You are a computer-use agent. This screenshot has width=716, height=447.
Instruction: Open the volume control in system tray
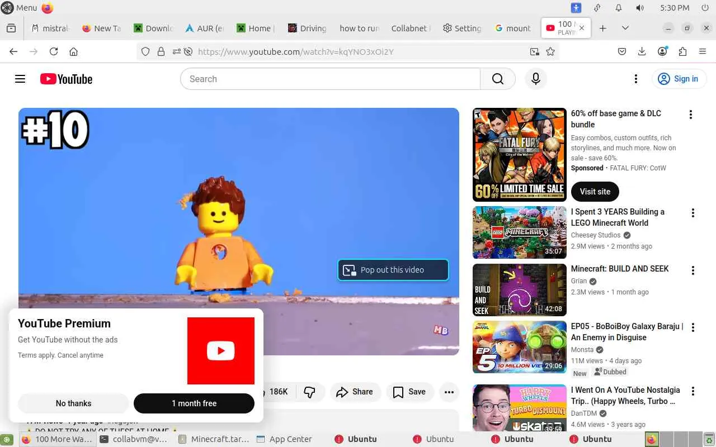point(640,8)
